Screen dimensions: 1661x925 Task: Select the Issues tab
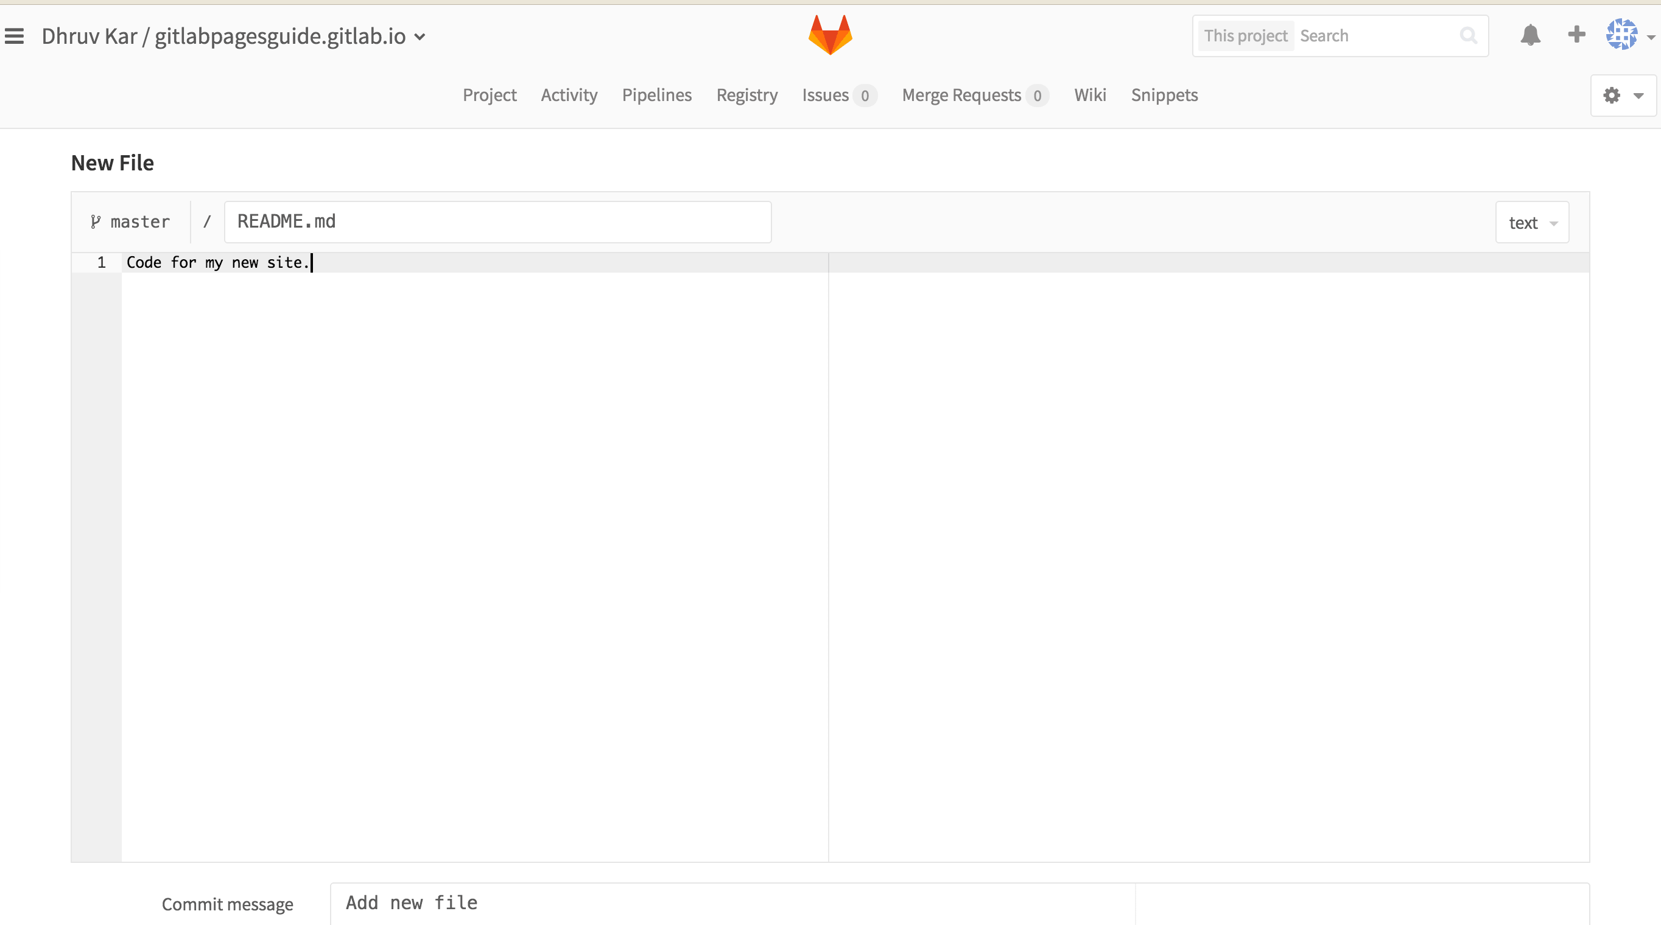point(825,94)
